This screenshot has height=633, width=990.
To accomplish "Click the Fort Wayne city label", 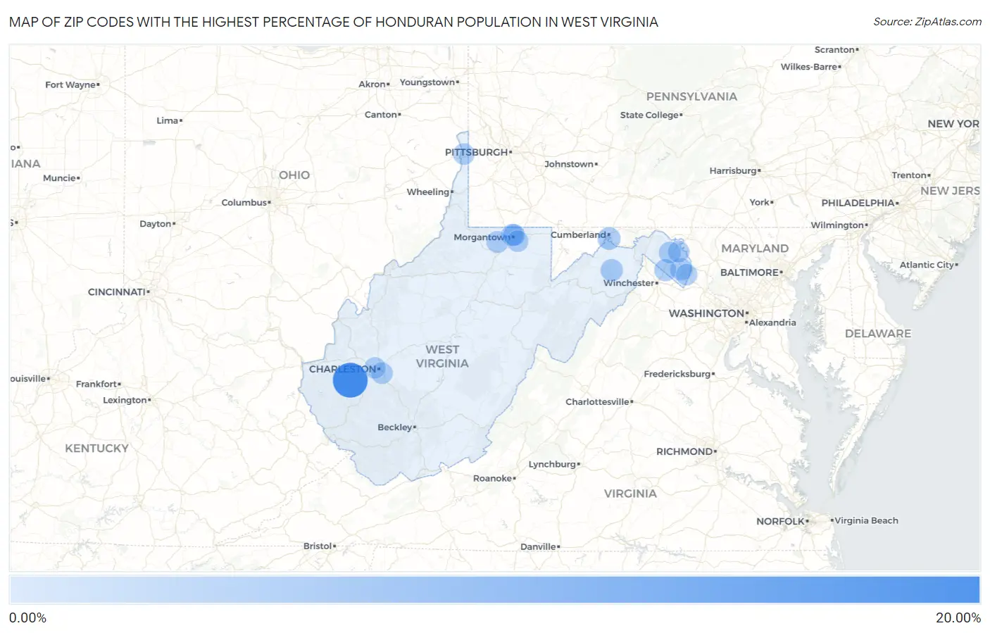I will pos(70,85).
